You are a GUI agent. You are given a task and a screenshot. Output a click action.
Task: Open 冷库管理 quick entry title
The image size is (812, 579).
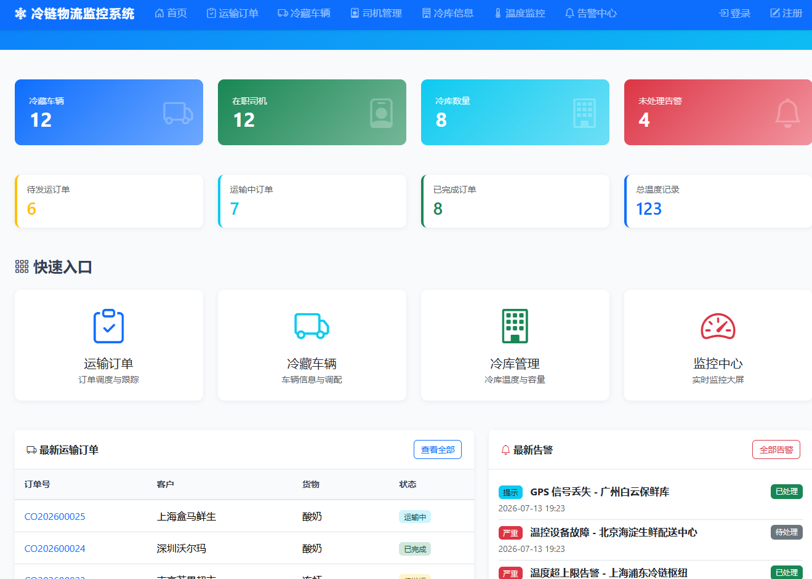[515, 364]
